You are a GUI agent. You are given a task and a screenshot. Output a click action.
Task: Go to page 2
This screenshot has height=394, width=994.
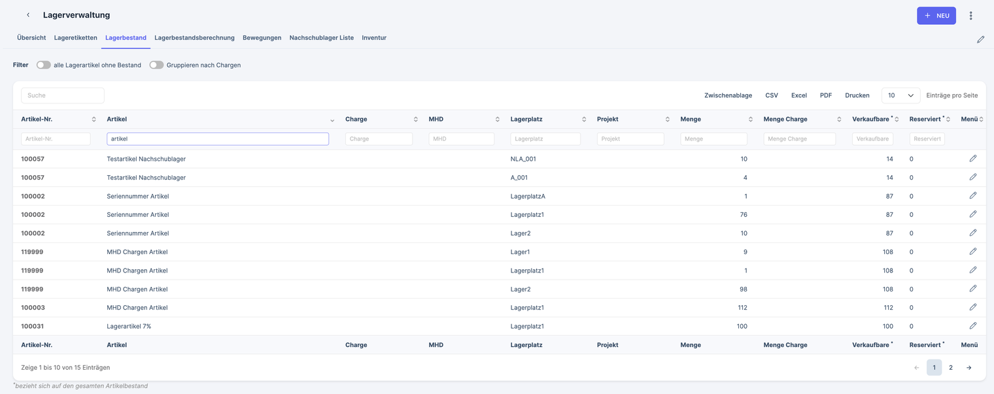950,368
